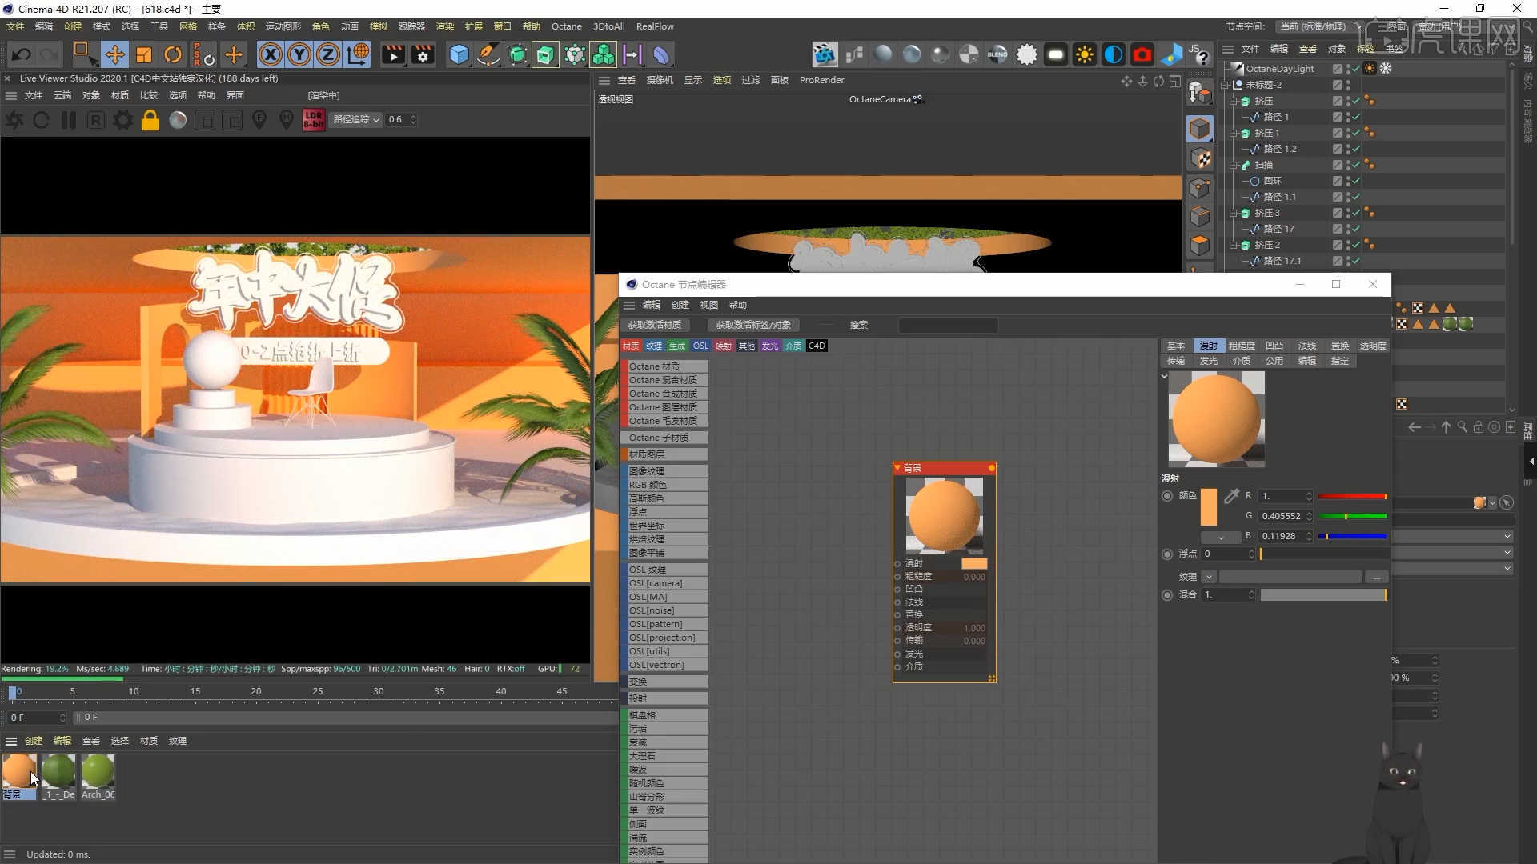Click the 获取激活材质 button

[x=654, y=325]
